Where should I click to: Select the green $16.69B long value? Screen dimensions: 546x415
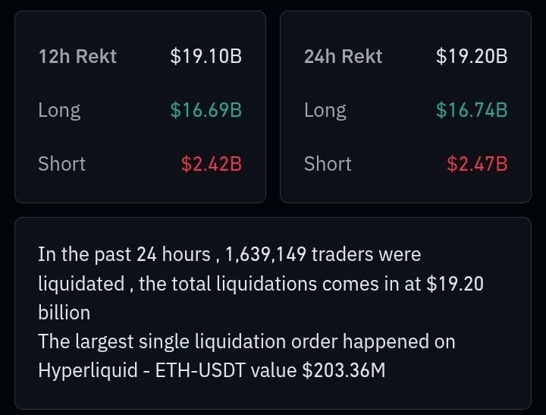(x=206, y=110)
